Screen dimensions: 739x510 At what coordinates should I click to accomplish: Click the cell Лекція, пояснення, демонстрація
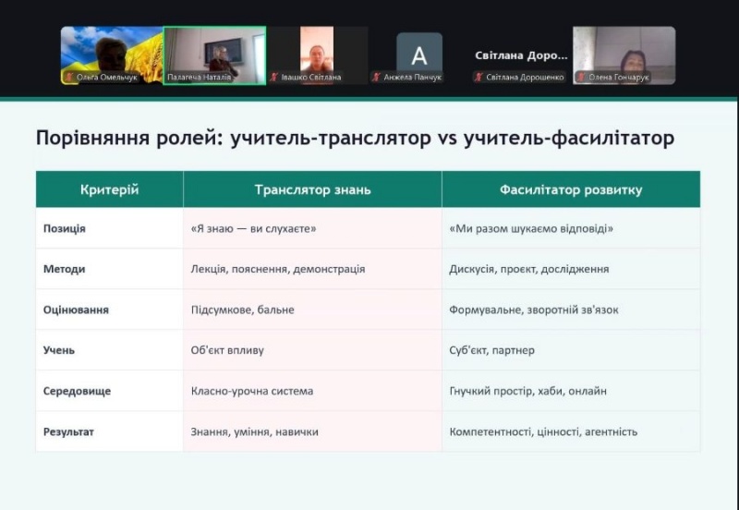point(277,269)
